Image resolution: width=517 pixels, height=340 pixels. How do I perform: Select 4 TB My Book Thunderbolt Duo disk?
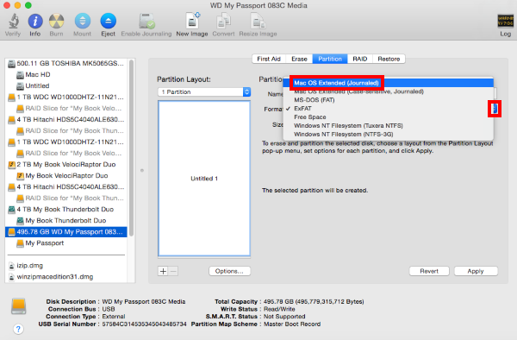pyautogui.click(x=66, y=210)
